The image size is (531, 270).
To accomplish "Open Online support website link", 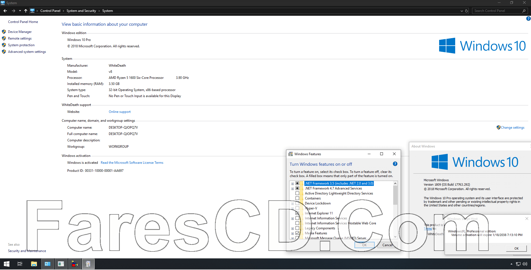I will click(120, 112).
